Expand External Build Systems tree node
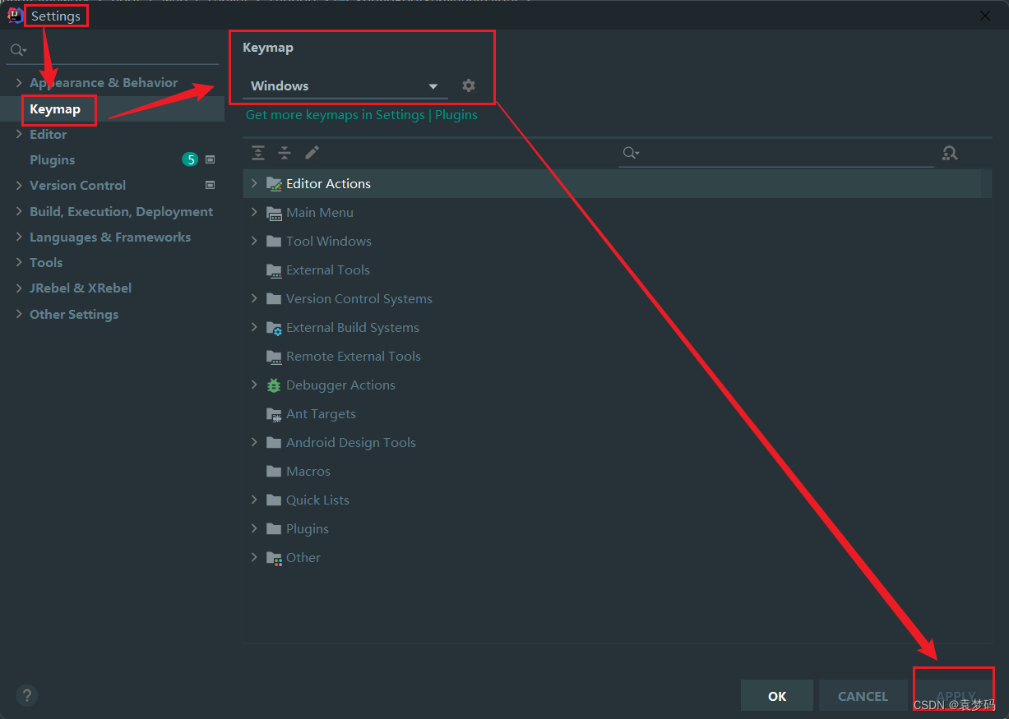The image size is (1009, 719). pos(254,327)
